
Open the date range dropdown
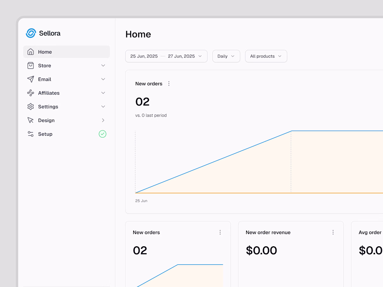(166, 56)
